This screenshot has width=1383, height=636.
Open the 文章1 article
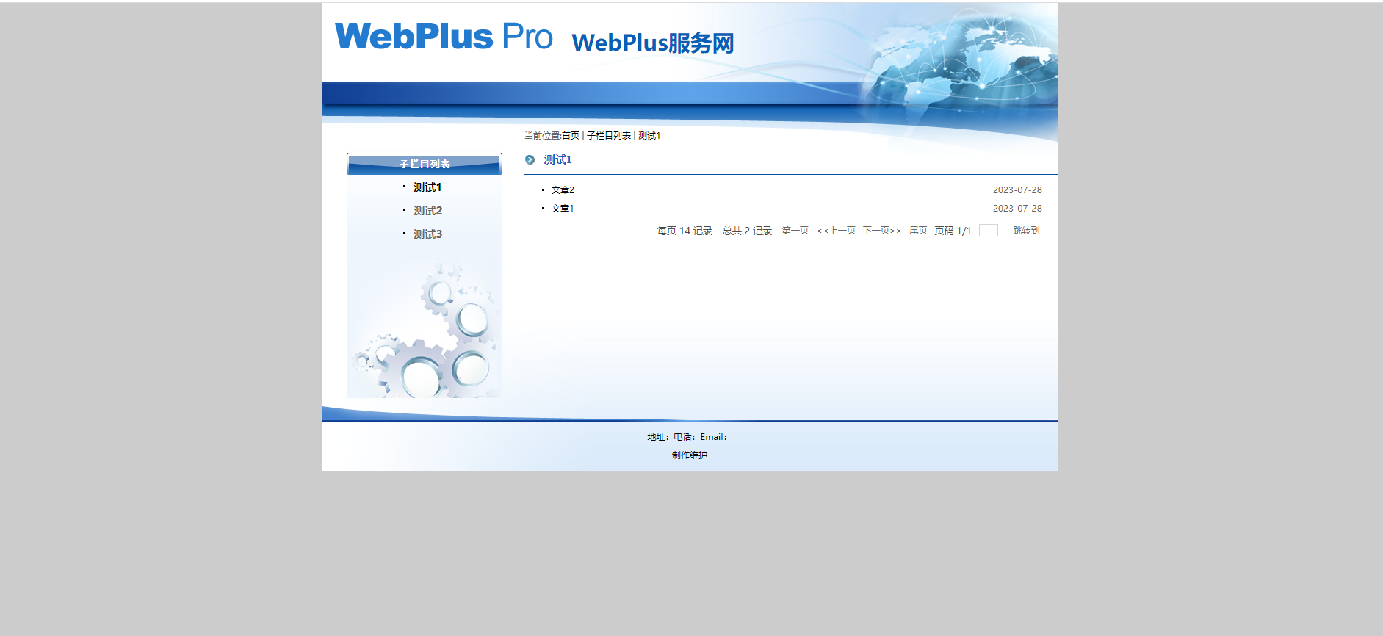point(563,209)
